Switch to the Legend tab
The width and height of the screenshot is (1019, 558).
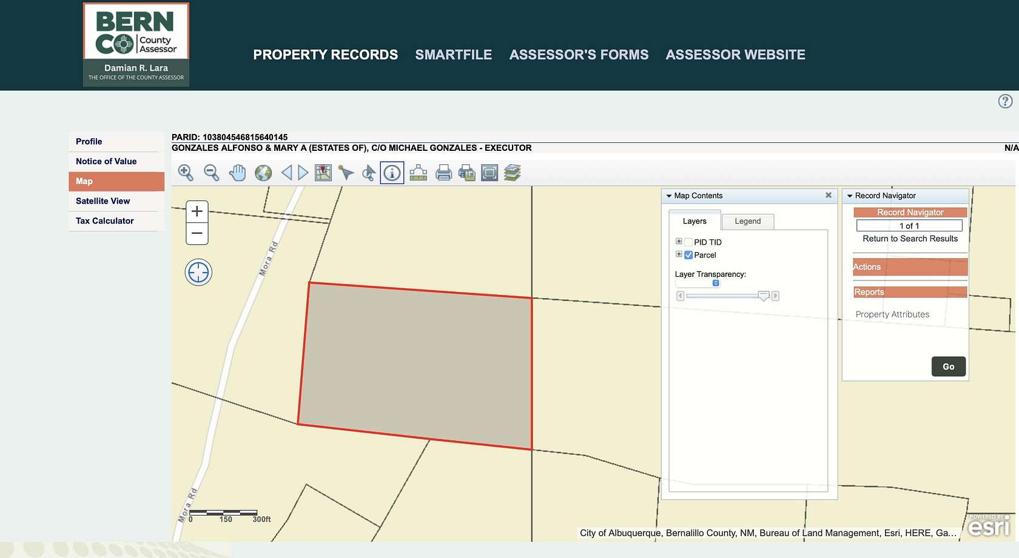coord(748,221)
